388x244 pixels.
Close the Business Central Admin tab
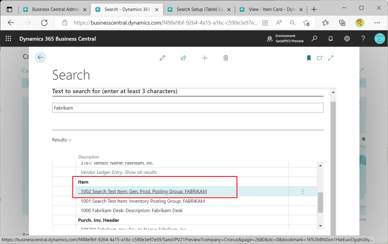tap(84, 9)
